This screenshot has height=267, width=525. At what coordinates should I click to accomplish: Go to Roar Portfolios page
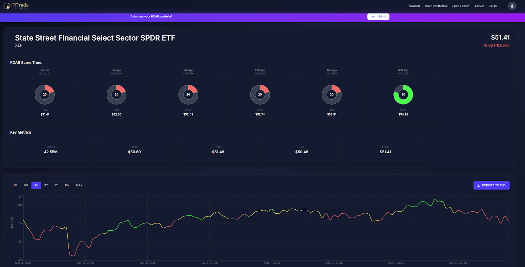pyautogui.click(x=436, y=6)
